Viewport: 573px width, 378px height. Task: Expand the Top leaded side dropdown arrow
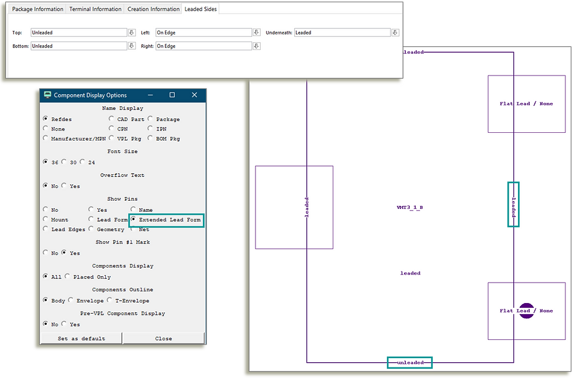point(132,33)
